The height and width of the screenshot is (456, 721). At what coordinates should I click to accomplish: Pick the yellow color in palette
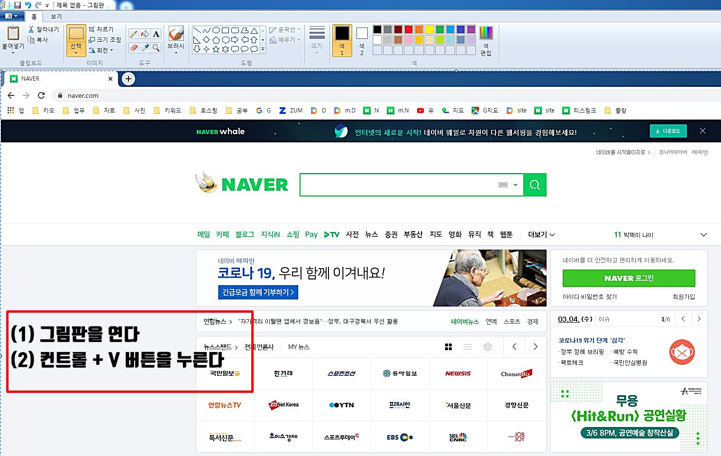[x=429, y=29]
